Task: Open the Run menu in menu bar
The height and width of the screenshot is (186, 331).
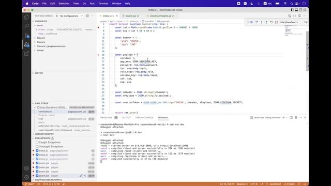Action: click(x=92, y=4)
